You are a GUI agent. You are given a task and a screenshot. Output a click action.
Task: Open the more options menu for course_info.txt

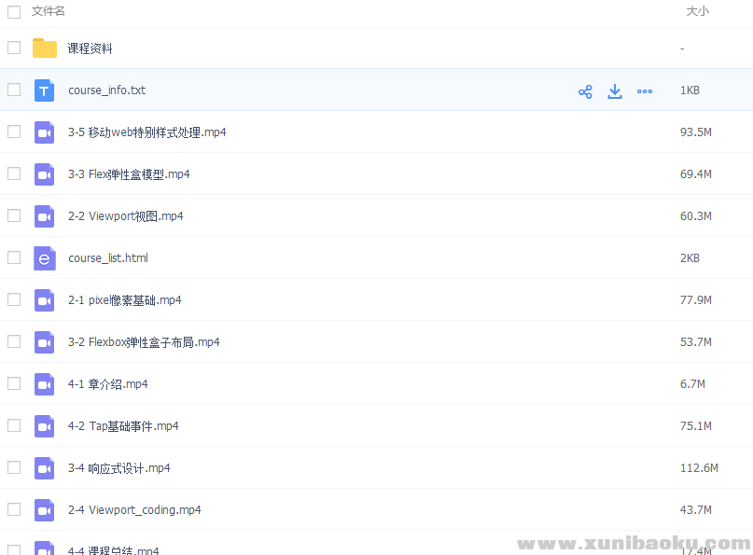645,90
